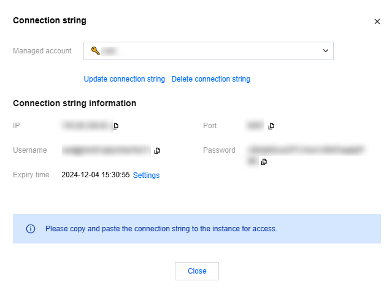
Task: Expand the Managed account chevron arrow
Action: point(326,51)
